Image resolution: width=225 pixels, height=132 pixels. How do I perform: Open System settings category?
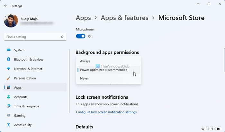[35, 50]
